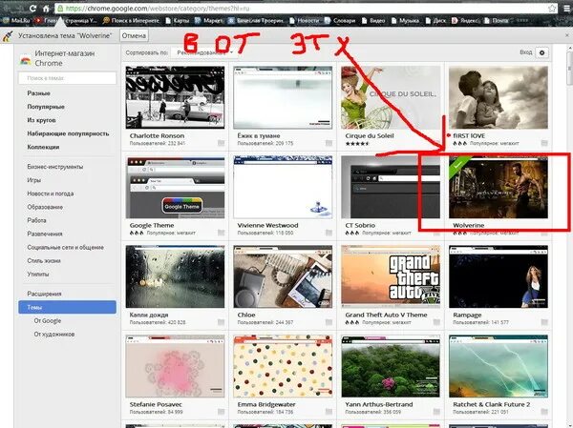Open the Развлечения category
Image resolution: width=573 pixels, height=428 pixels.
[45, 234]
